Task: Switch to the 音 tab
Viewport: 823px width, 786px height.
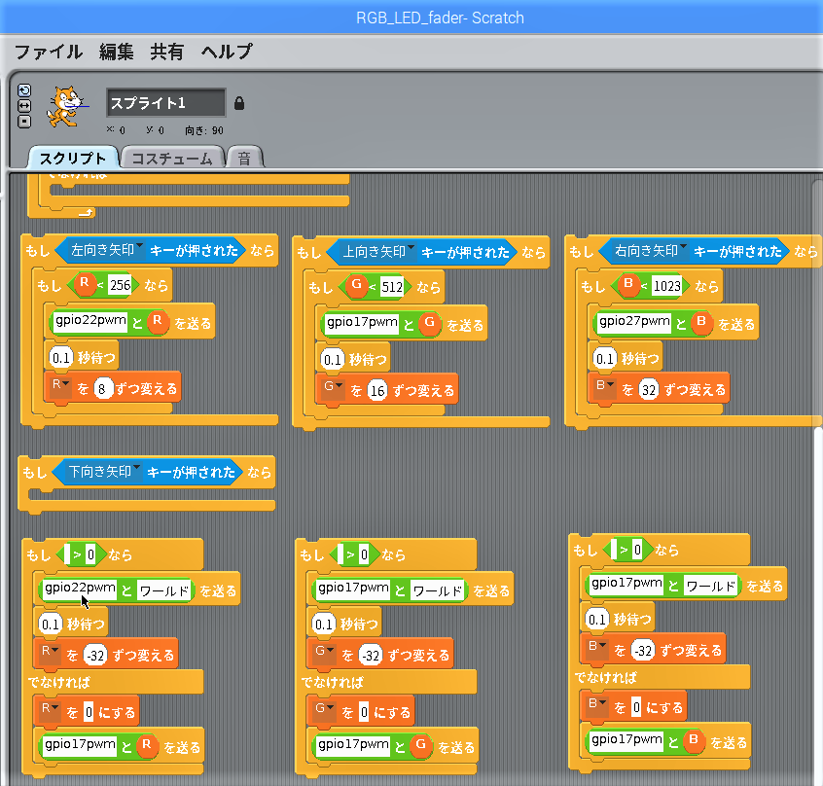Action: point(244,158)
